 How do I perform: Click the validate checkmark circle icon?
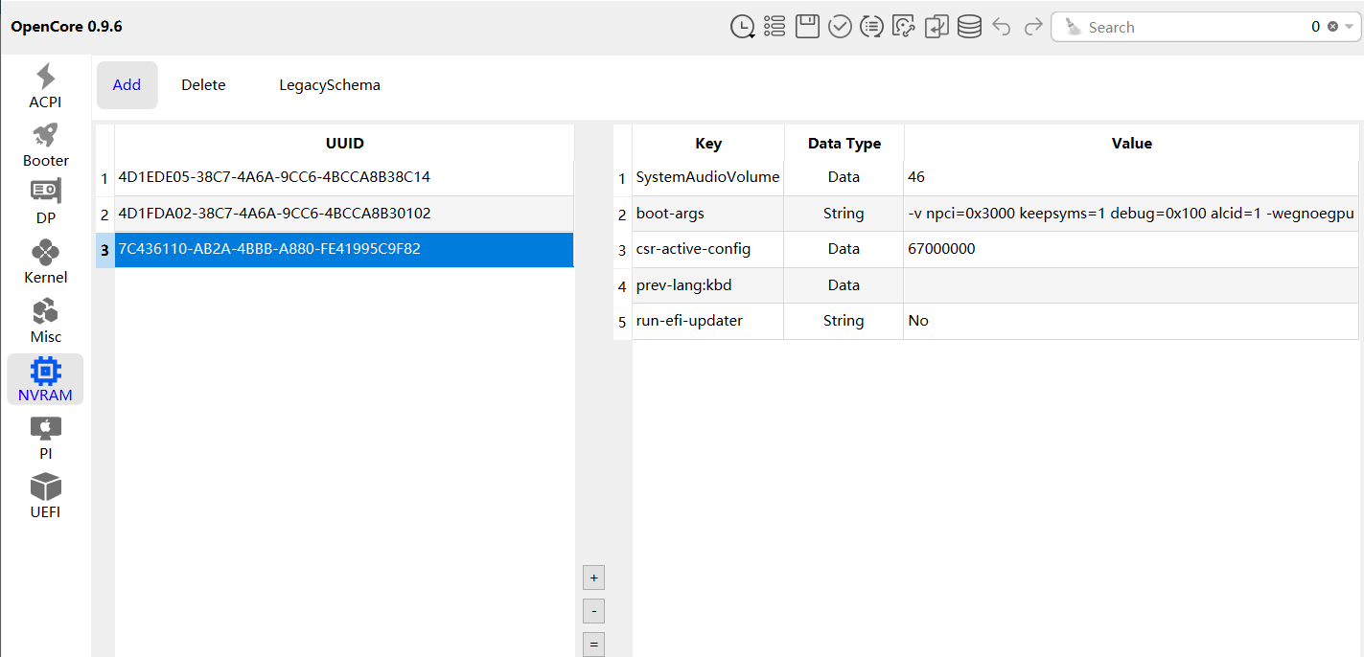tap(840, 27)
